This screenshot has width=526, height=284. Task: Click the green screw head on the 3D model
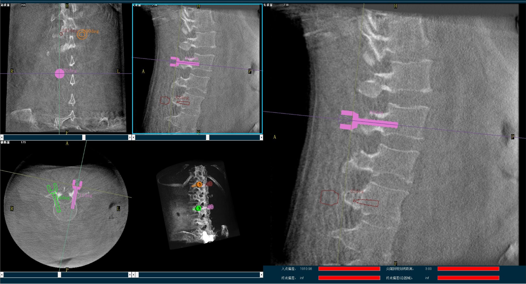(198, 208)
